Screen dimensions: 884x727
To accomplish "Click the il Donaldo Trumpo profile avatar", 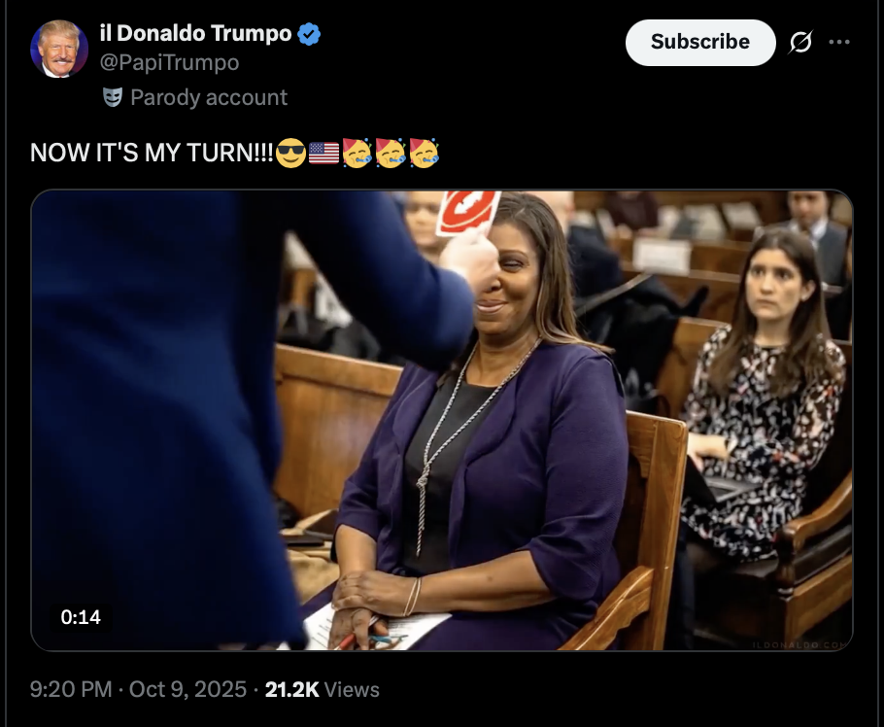I will [59, 48].
